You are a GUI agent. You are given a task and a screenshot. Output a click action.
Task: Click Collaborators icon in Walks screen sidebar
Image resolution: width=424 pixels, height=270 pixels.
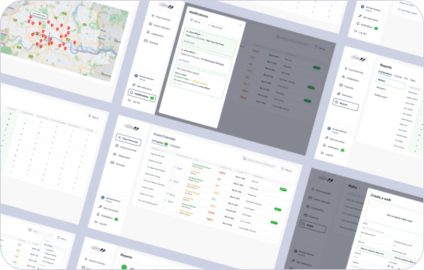[x=308, y=206]
